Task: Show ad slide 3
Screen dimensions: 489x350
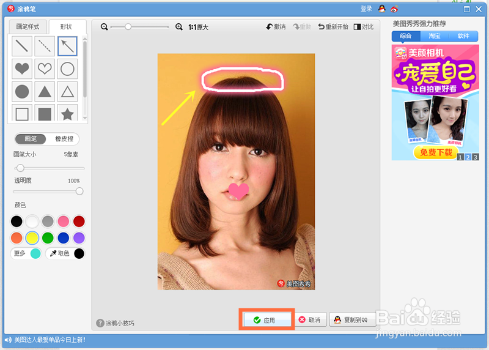Action: (x=476, y=157)
